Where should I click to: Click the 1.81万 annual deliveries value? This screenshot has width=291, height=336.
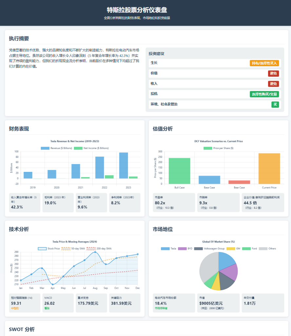click(249, 304)
